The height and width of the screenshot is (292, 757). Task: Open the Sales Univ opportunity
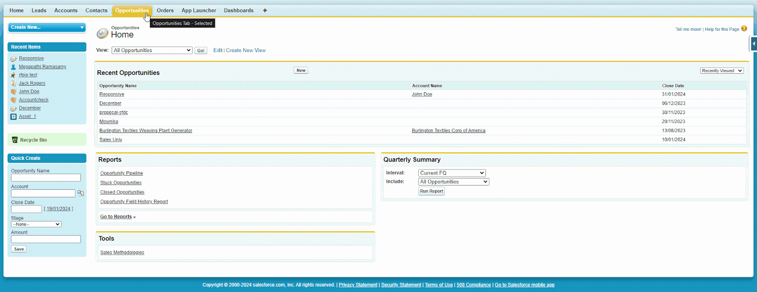pos(111,140)
